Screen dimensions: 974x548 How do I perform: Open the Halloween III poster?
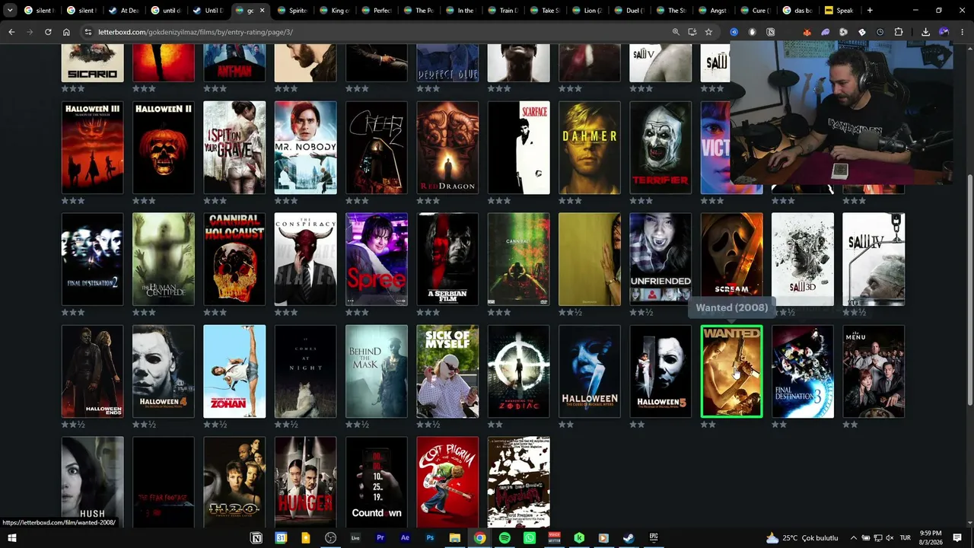coord(92,148)
